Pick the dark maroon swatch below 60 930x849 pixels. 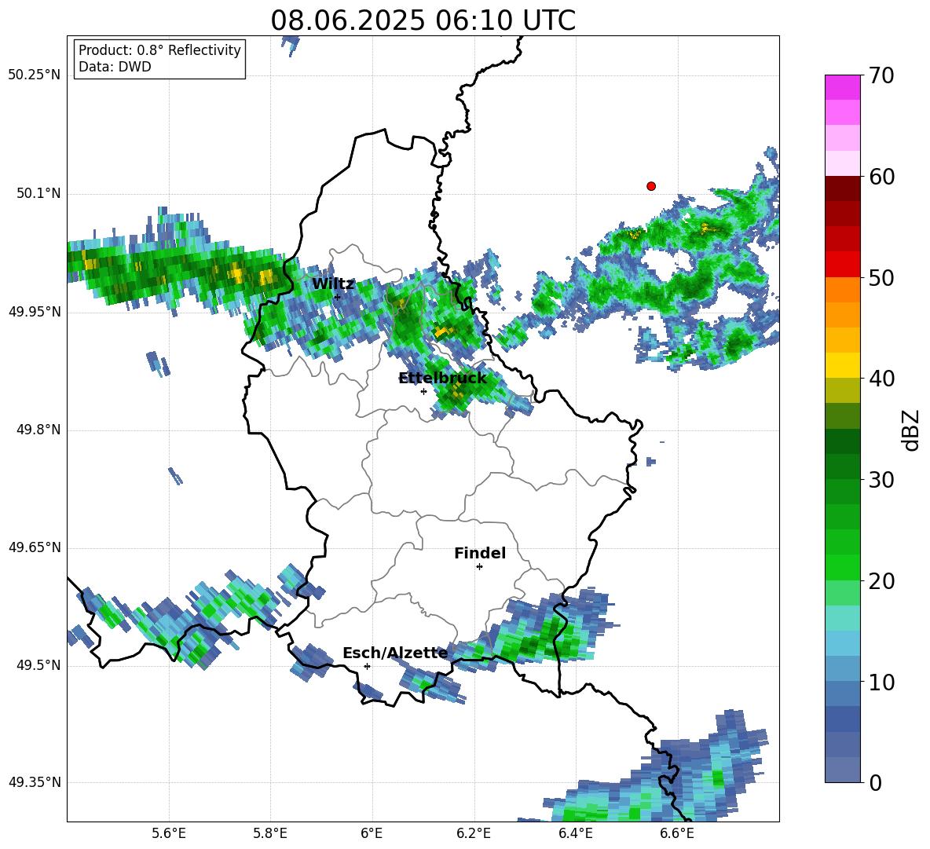coord(842,188)
